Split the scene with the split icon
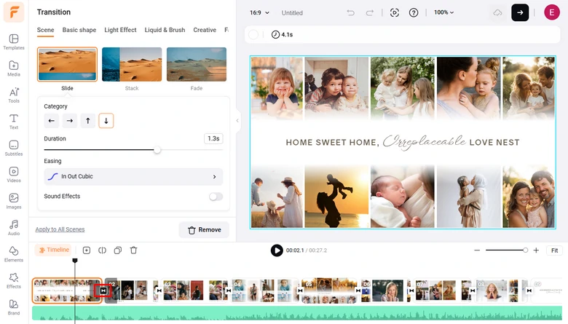This screenshot has width=568, height=324. pos(102,250)
